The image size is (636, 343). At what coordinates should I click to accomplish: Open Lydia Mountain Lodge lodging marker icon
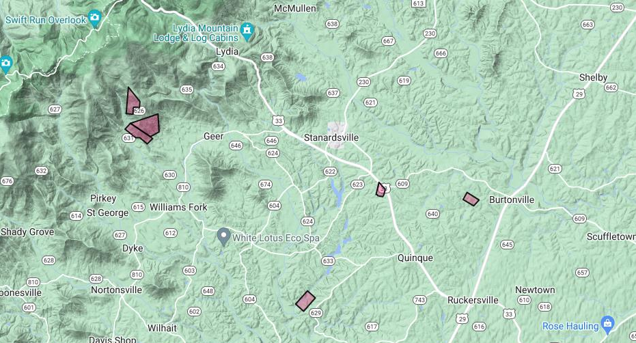[247, 31]
